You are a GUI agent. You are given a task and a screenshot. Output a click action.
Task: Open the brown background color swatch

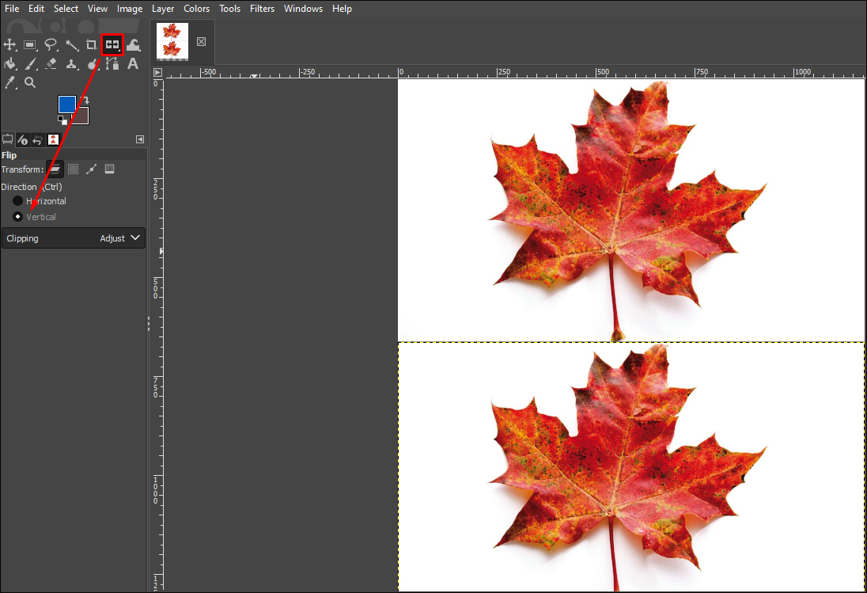coord(81,116)
